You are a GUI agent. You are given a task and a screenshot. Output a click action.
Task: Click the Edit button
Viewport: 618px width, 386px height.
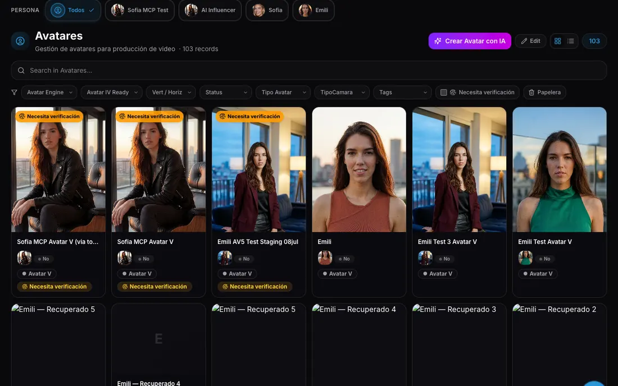coord(530,41)
